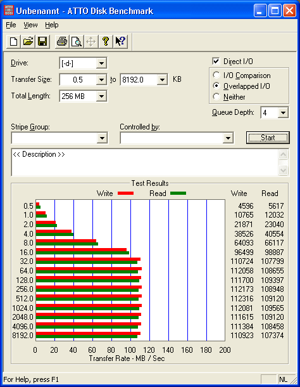Click read value 98887
The image size is (300, 387).
tap(274, 253)
